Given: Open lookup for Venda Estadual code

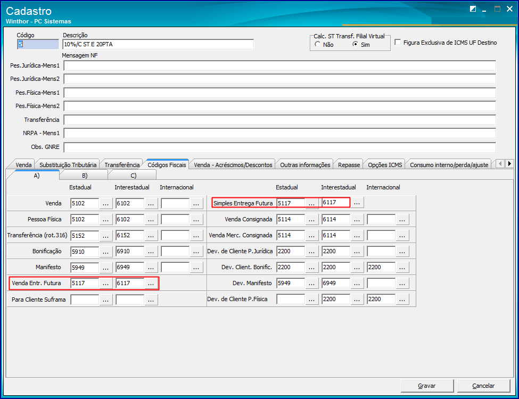Looking at the screenshot, I should [x=105, y=203].
